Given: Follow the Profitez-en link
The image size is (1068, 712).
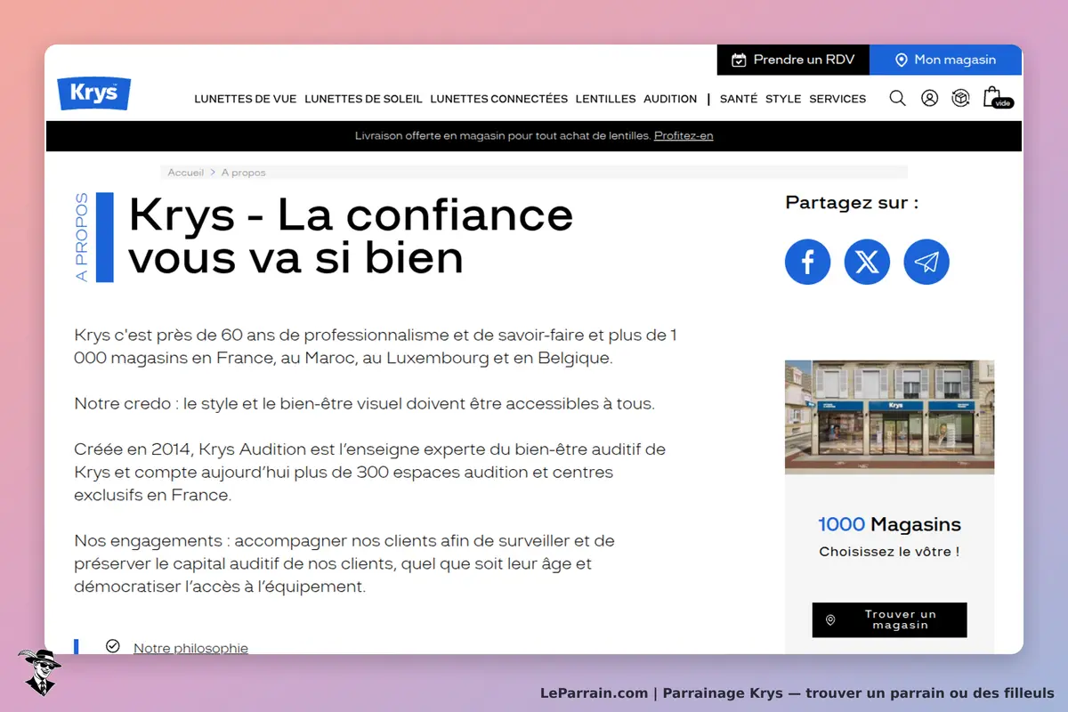Looking at the screenshot, I should pos(684,135).
